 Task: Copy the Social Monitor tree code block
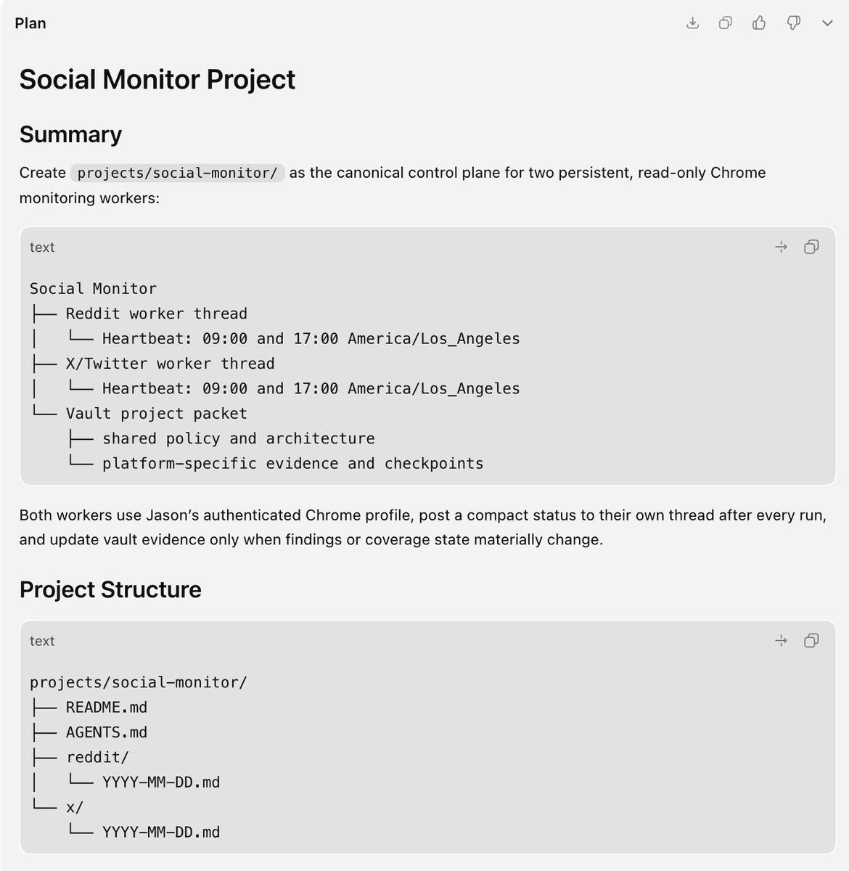[811, 248]
